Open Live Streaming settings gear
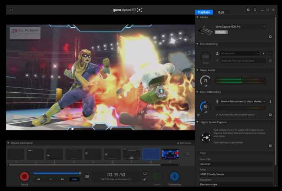This screenshot has width=282, height=191. coord(270,61)
